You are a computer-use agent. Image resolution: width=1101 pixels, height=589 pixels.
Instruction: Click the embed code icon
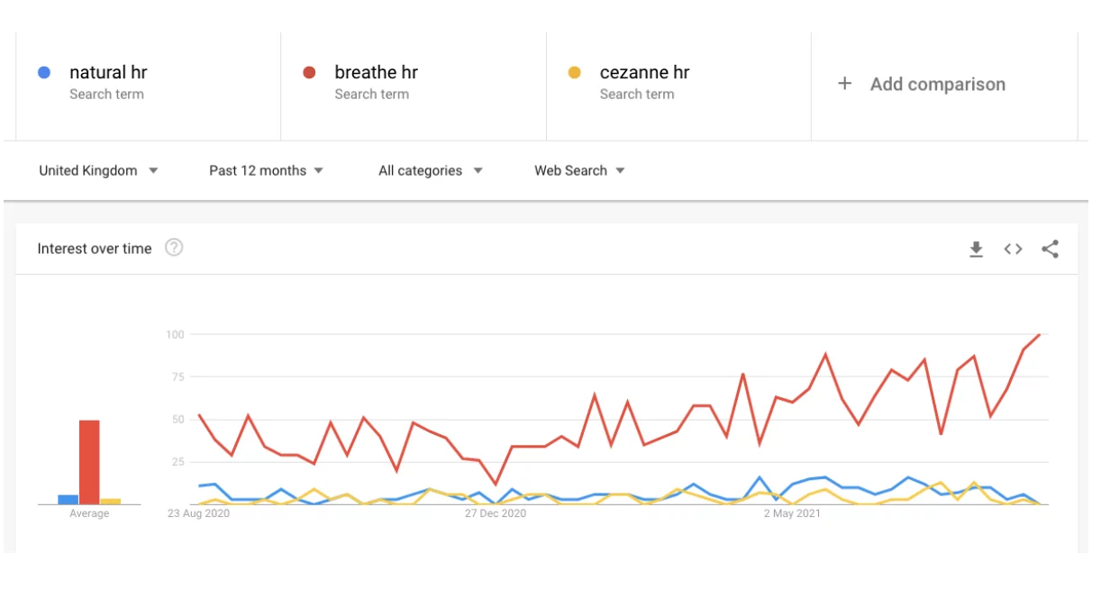point(1013,249)
